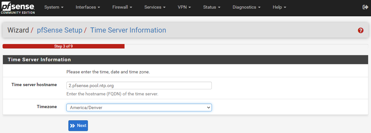Click the Time Server Information panel heading
The image size is (371, 133).
coord(39,60)
